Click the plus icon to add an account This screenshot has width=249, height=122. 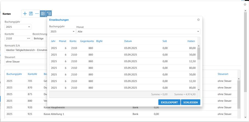coord(25,13)
